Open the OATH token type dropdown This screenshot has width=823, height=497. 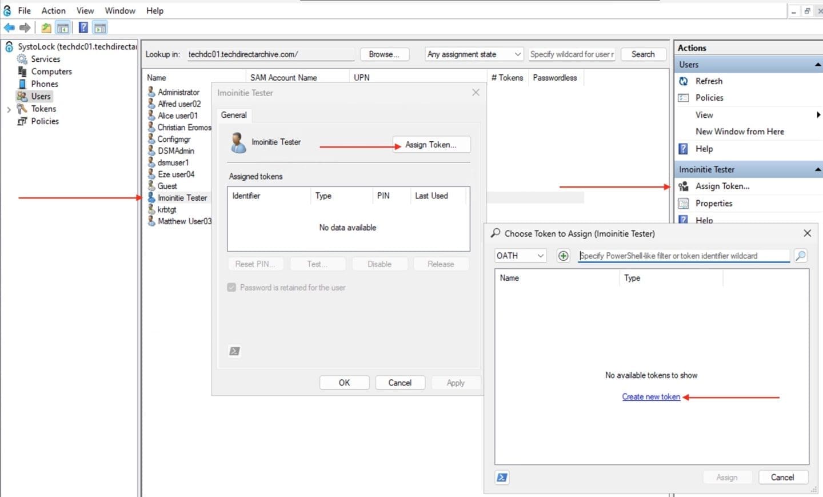click(x=520, y=256)
